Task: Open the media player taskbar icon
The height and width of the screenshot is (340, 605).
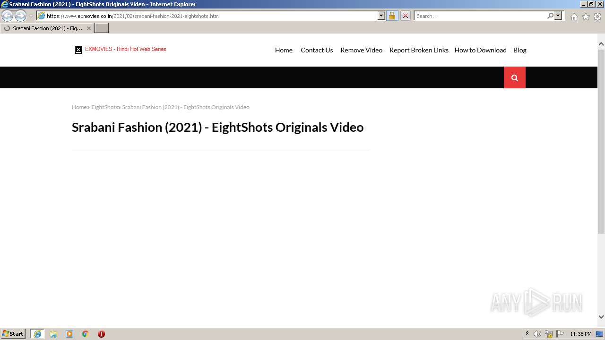Action: click(x=69, y=334)
